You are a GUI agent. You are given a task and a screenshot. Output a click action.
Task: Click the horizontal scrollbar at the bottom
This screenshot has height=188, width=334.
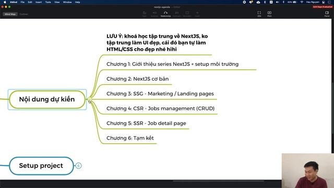pyautogui.click(x=218, y=181)
